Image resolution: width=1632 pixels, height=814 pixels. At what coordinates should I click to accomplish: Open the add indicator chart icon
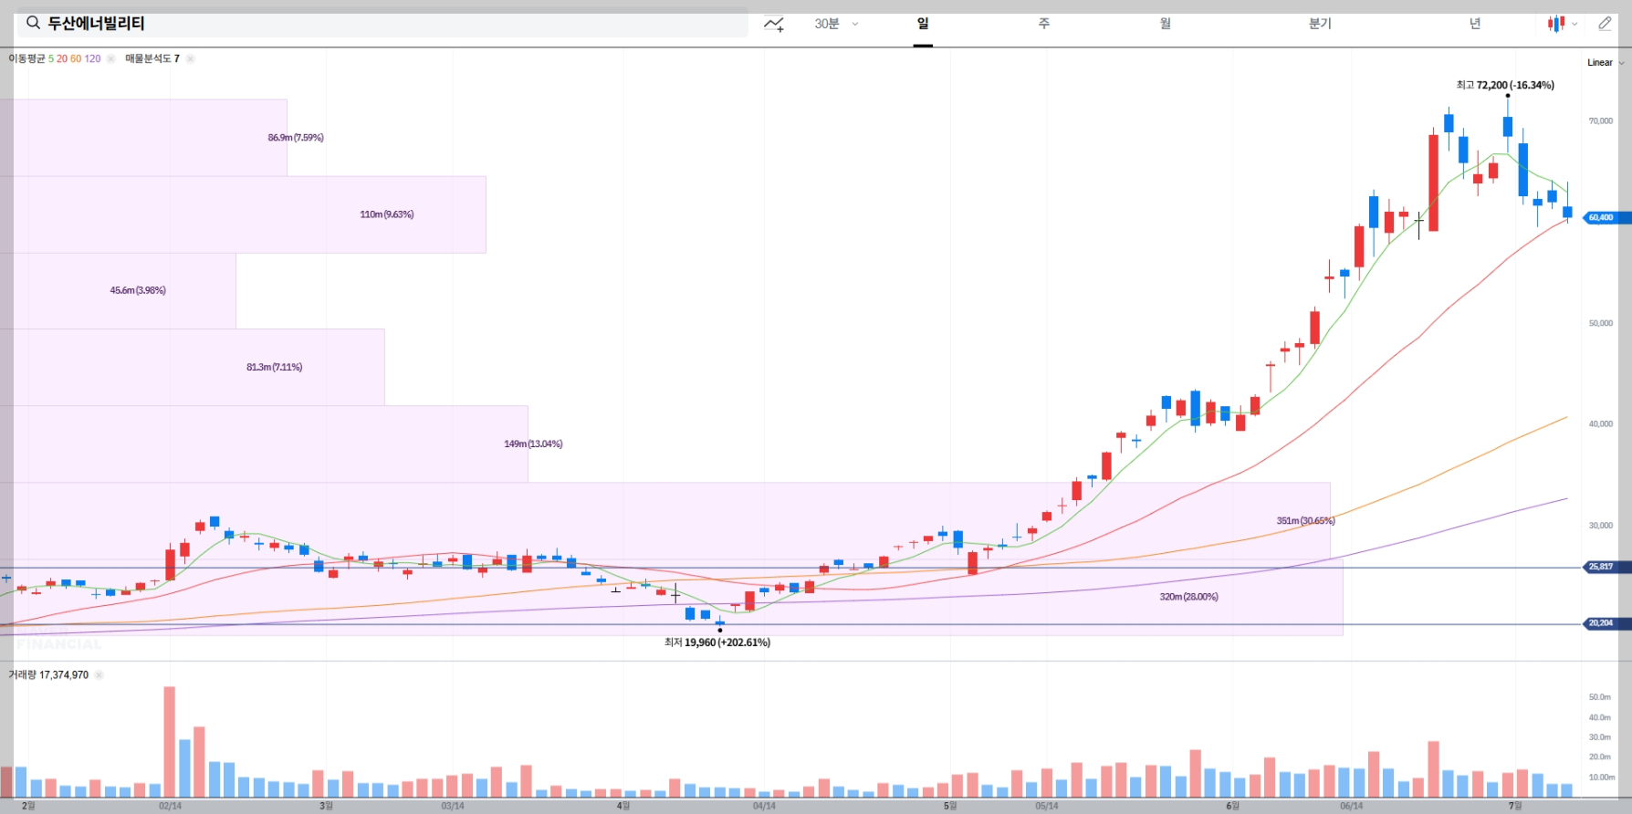pyautogui.click(x=774, y=24)
